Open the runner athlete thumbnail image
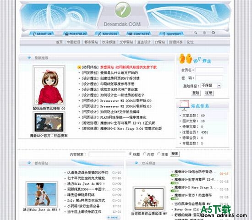This screenshot has height=220, width=252. tap(42, 194)
